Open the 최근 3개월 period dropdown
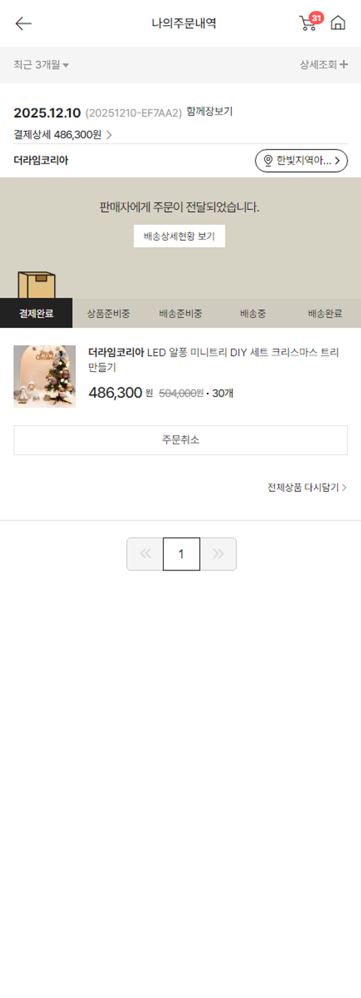This screenshot has width=361, height=998. 41,65
